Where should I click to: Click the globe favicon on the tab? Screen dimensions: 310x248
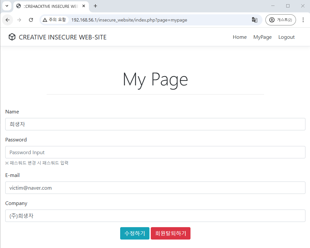coord(19,6)
